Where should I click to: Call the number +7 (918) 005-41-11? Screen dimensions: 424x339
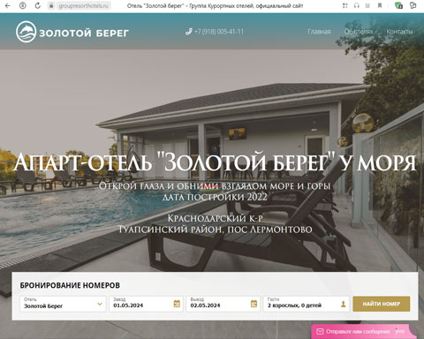(x=219, y=32)
